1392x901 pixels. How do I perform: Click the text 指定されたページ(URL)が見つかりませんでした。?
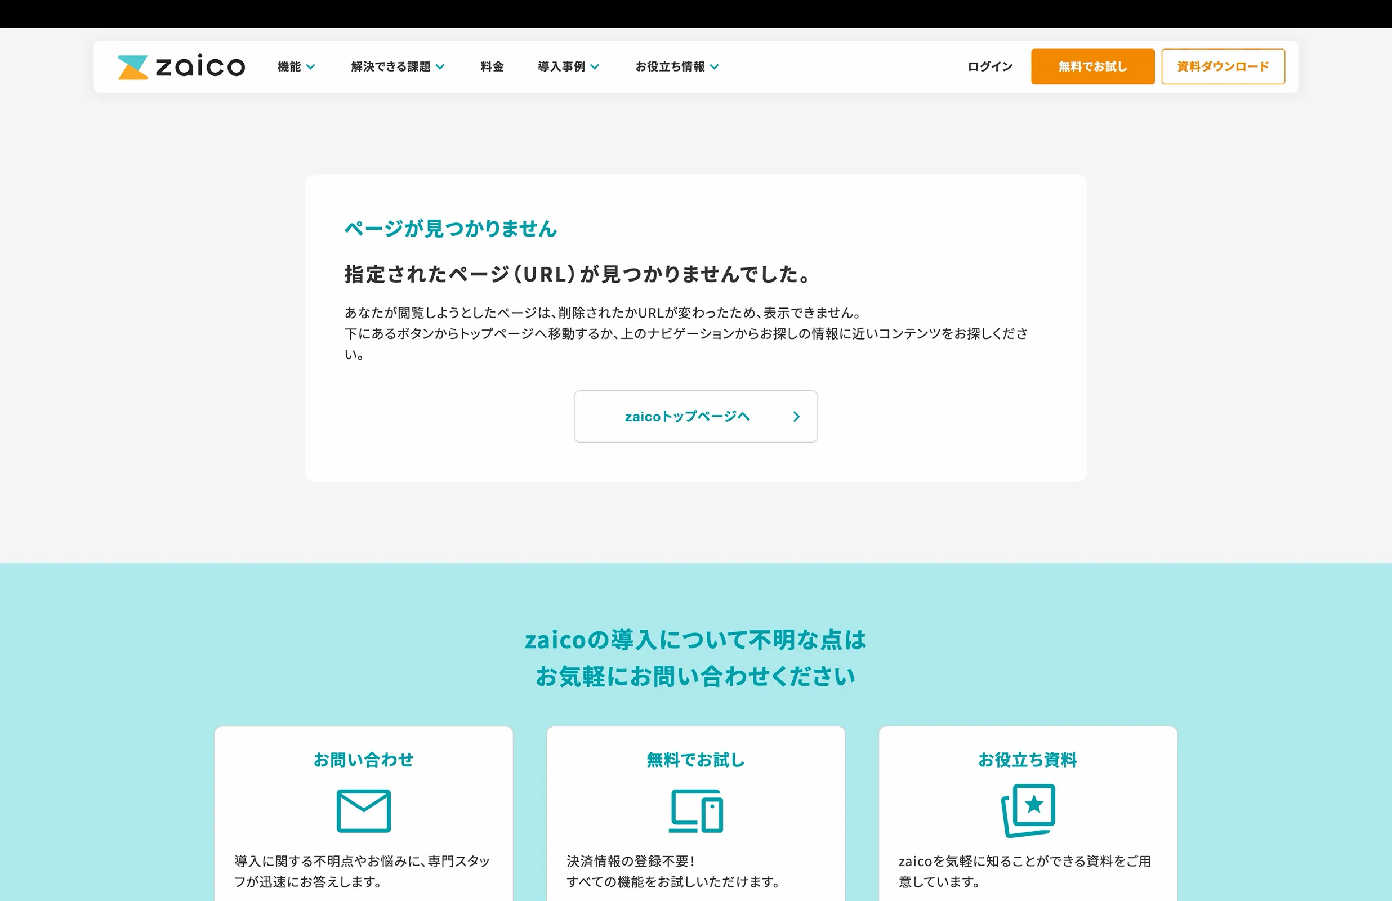pyautogui.click(x=578, y=274)
